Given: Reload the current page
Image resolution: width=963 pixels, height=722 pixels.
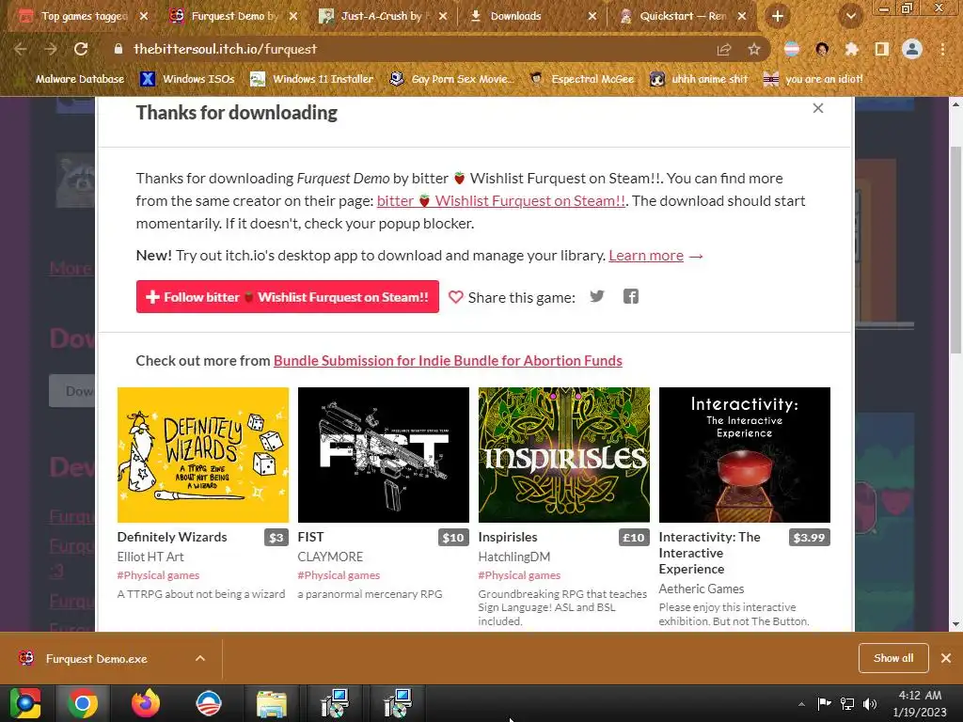Looking at the screenshot, I should pyautogui.click(x=81, y=49).
